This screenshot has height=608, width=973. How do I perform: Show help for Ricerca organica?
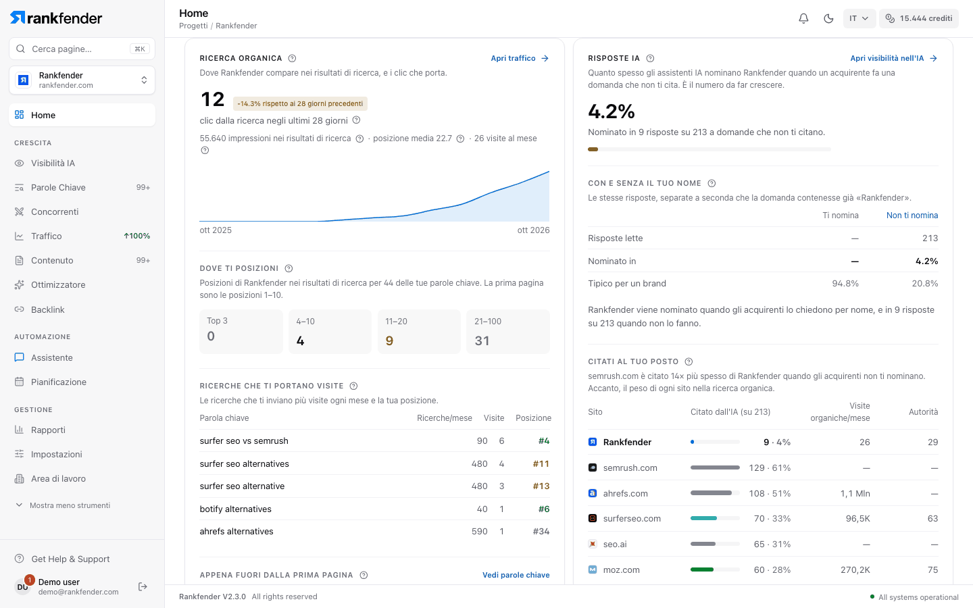click(292, 58)
